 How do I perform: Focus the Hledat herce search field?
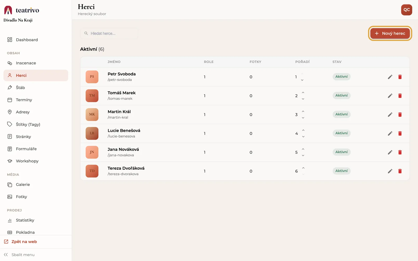[x=109, y=33]
